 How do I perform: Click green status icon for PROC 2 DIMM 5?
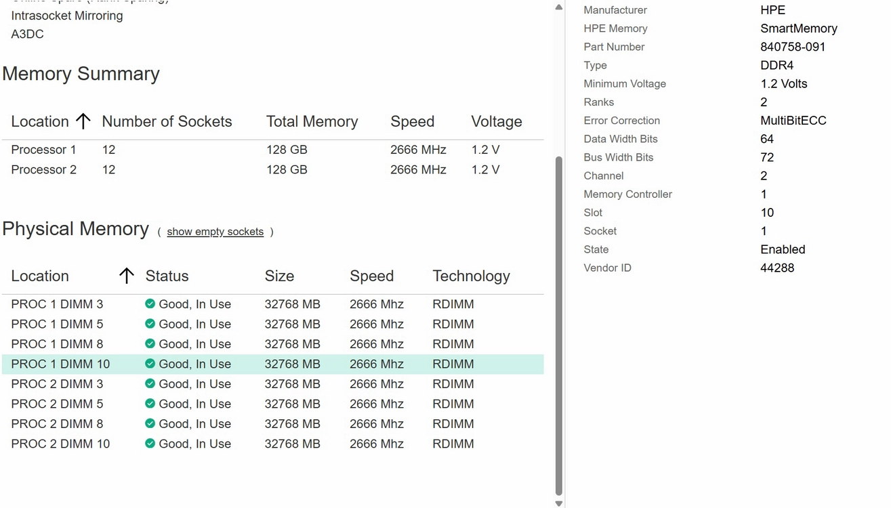point(150,404)
